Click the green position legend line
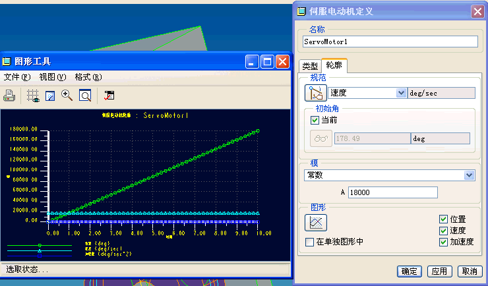The height and width of the screenshot is (286, 488). (40, 246)
